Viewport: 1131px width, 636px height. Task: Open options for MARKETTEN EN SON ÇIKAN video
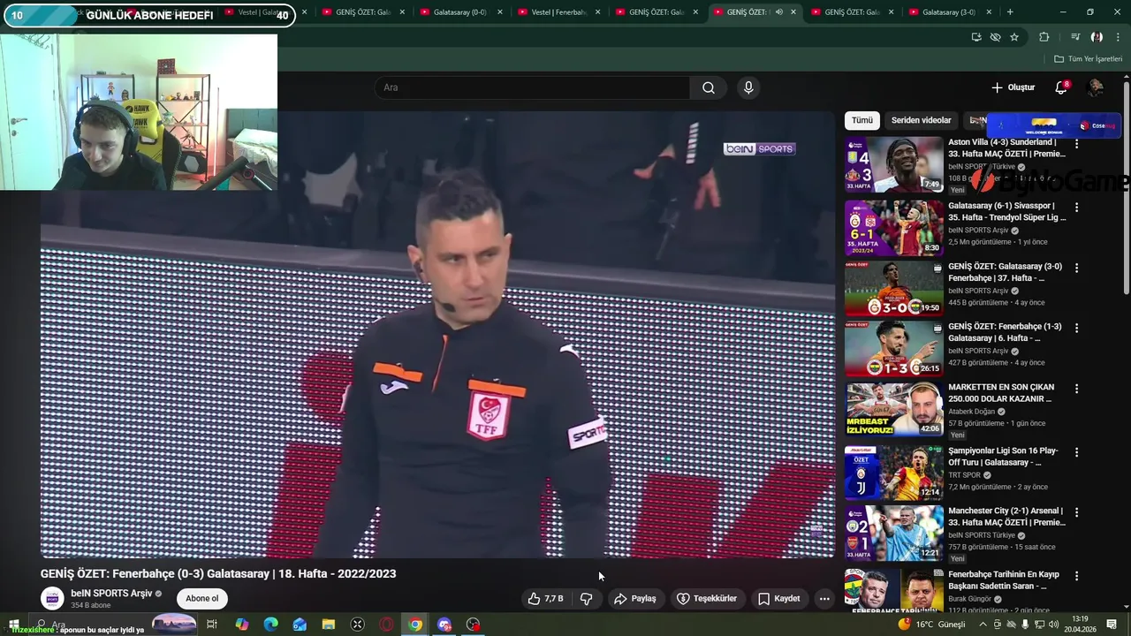(x=1076, y=389)
